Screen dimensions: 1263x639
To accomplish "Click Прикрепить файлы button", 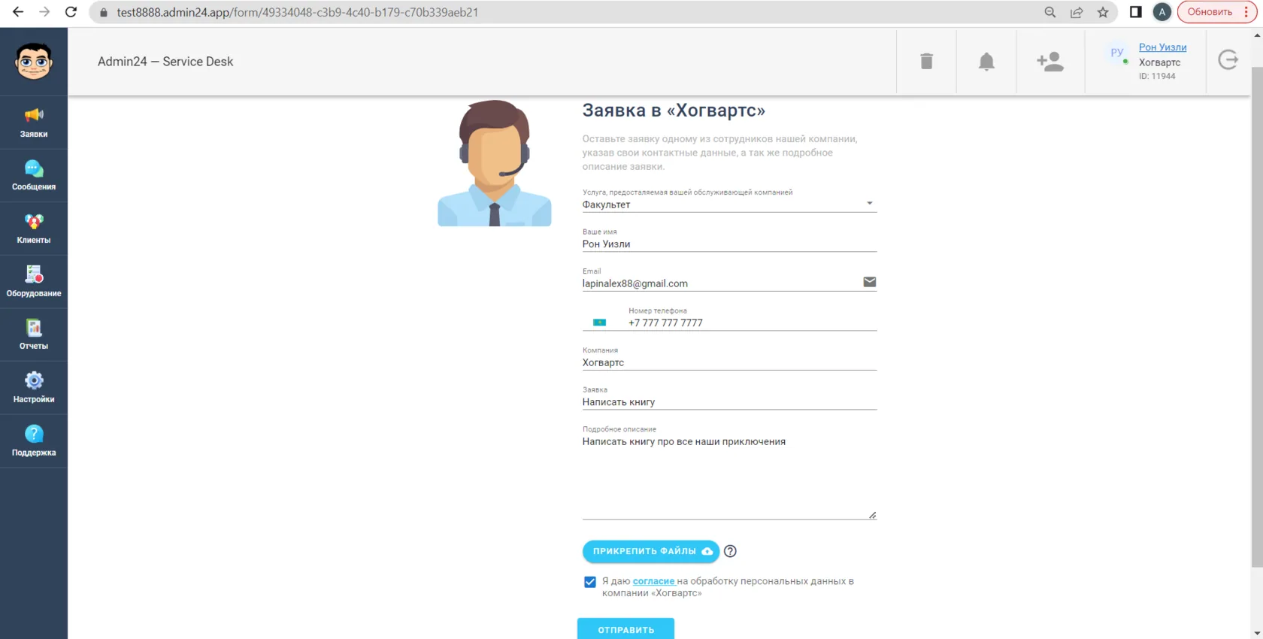I will (651, 551).
